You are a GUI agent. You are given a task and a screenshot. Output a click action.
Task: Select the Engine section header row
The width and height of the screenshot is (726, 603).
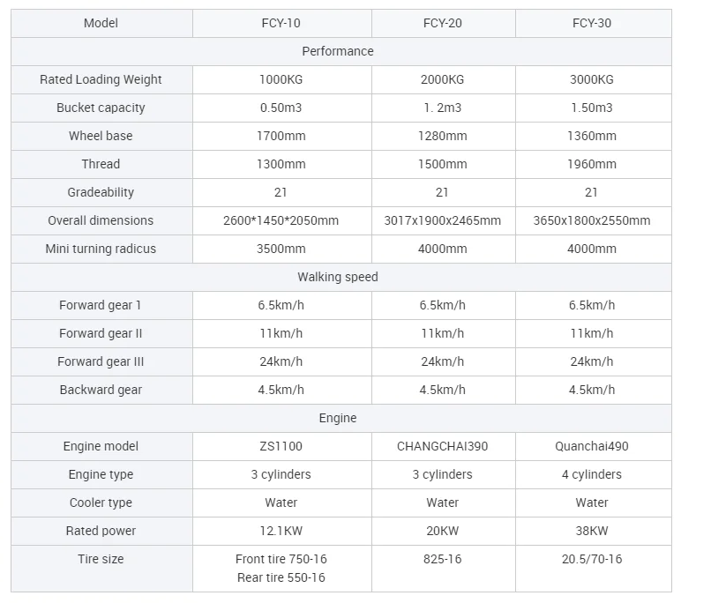click(x=338, y=418)
